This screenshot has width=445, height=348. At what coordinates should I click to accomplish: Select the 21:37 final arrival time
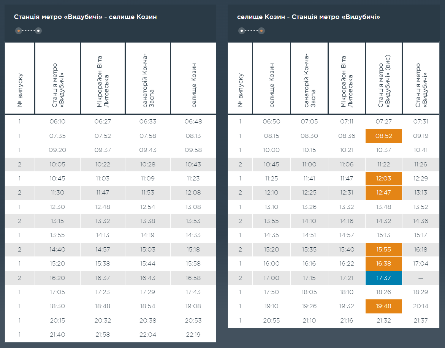pyautogui.click(x=421, y=320)
